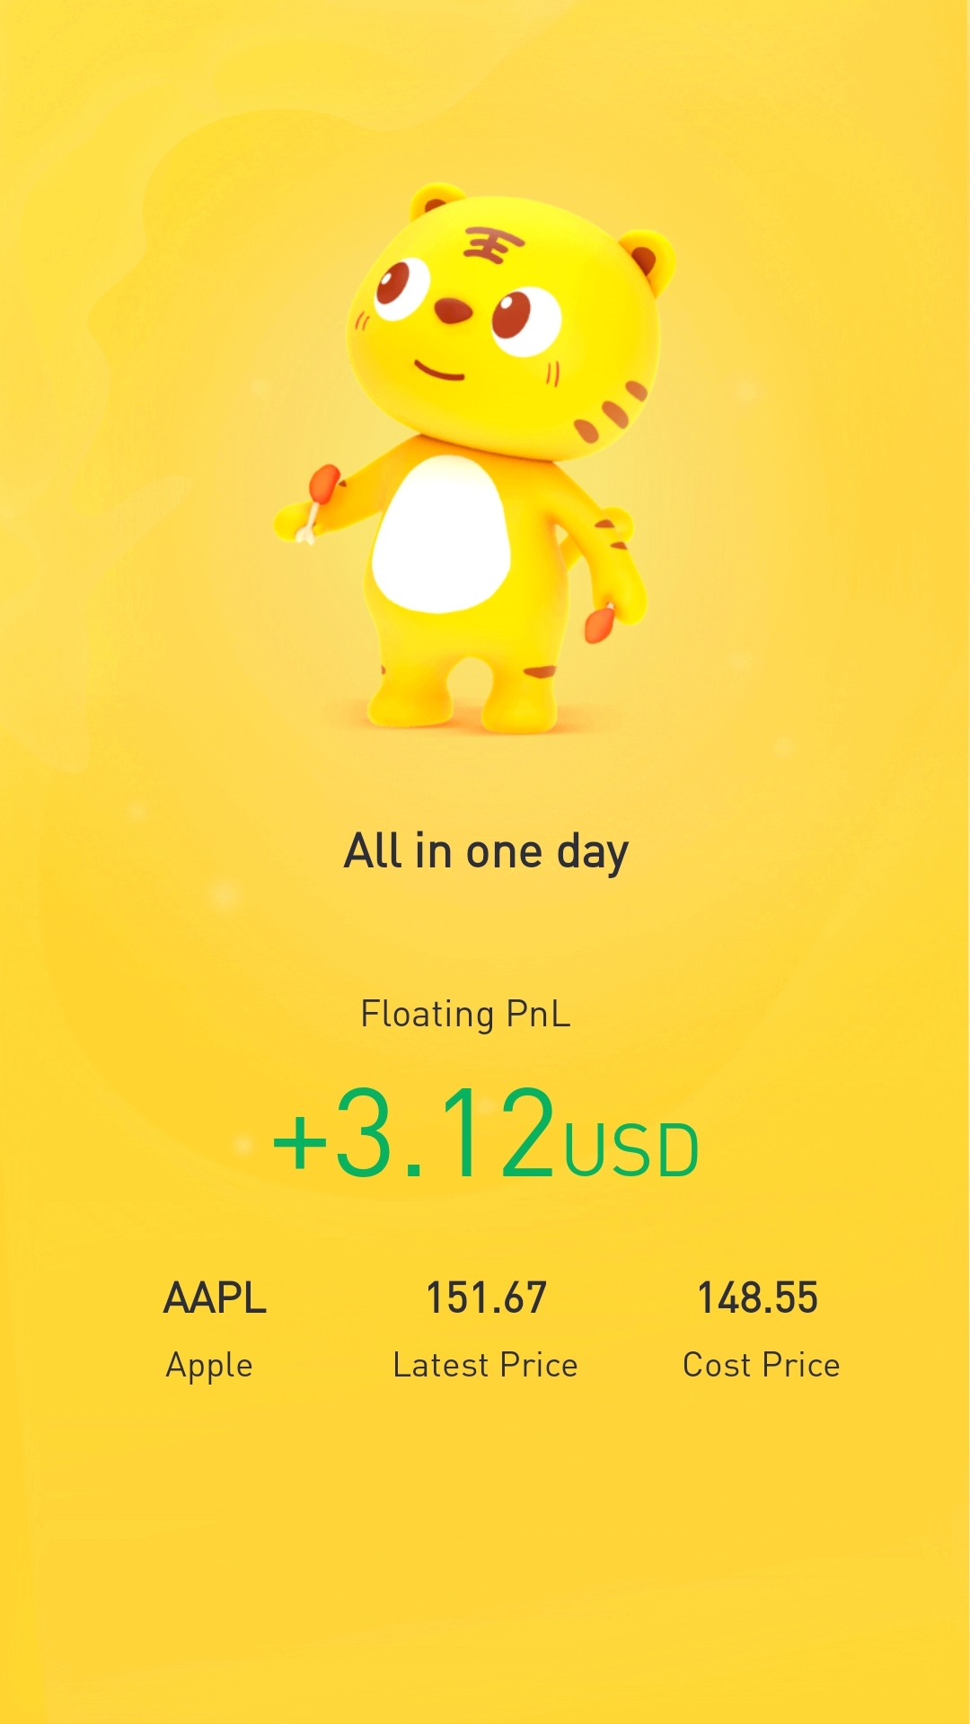The height and width of the screenshot is (1724, 970).
Task: Tap the 148.55 cost price value
Action: click(x=758, y=1297)
